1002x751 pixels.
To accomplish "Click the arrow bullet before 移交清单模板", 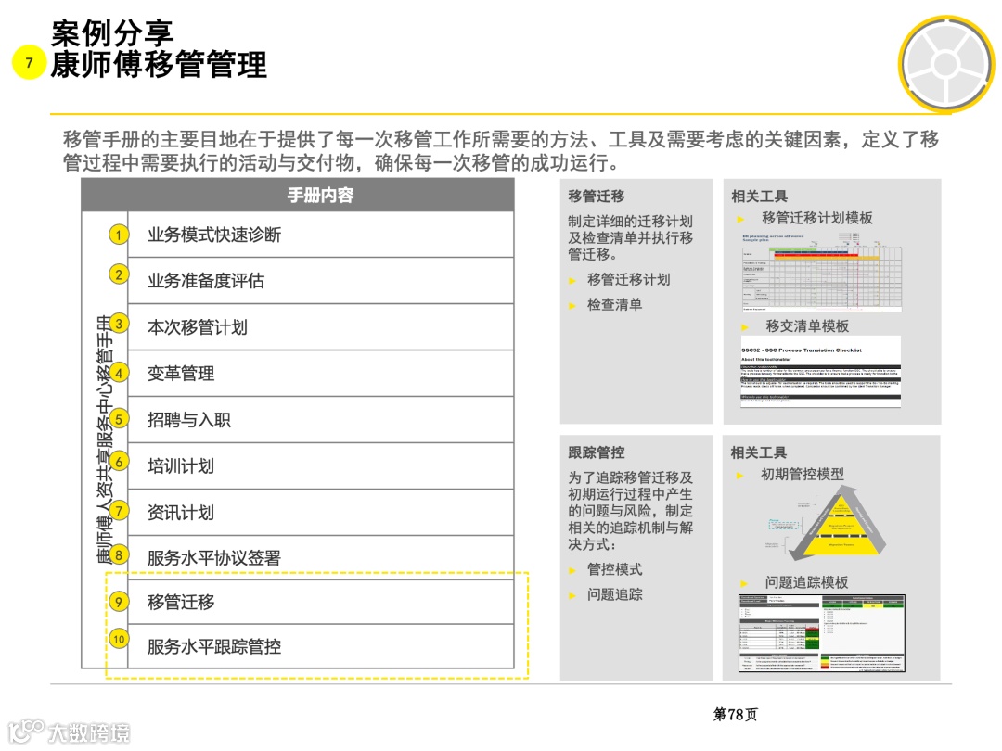I will [x=745, y=327].
